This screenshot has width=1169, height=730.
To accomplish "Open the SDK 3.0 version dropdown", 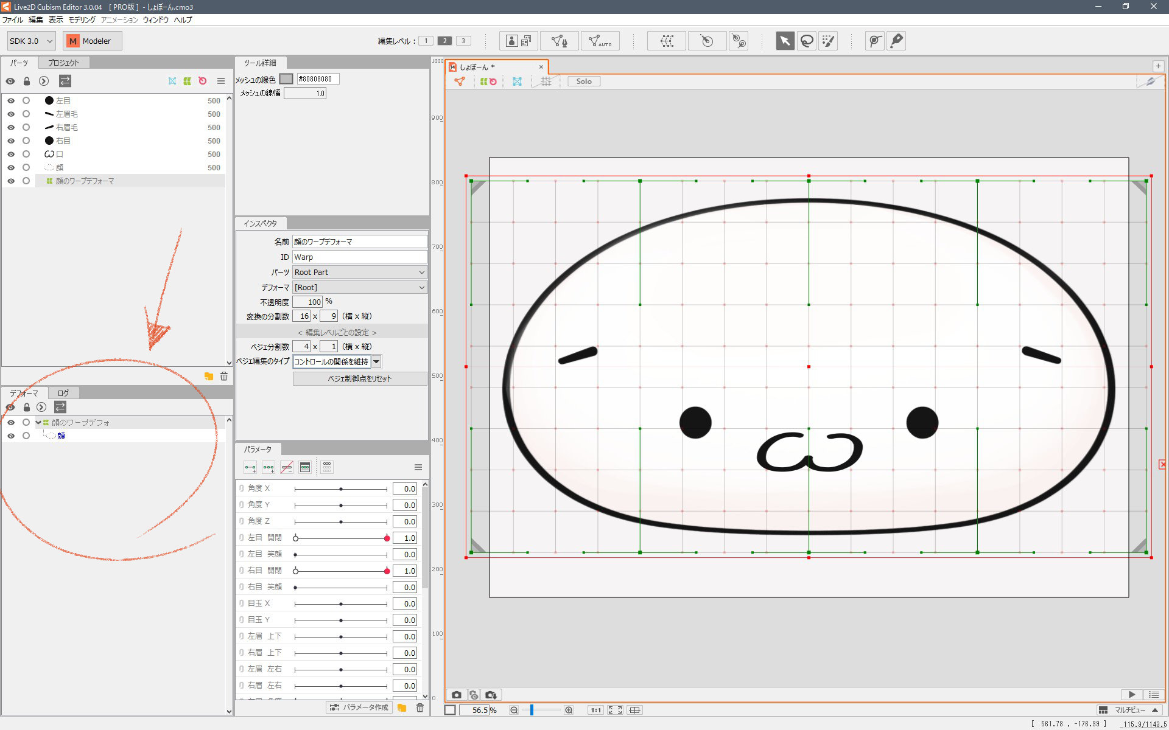I will coord(31,41).
